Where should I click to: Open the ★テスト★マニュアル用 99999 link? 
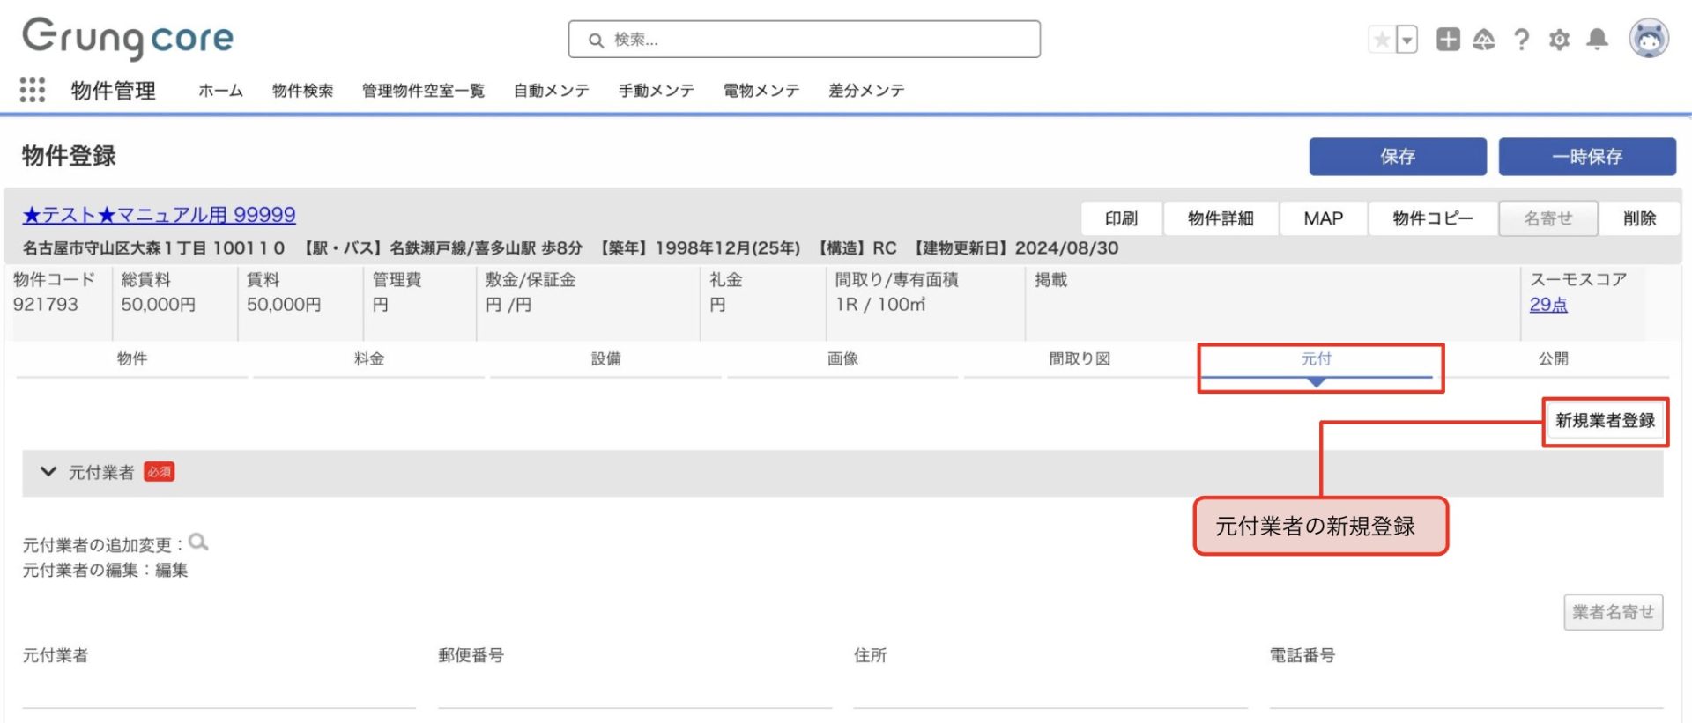(x=160, y=215)
